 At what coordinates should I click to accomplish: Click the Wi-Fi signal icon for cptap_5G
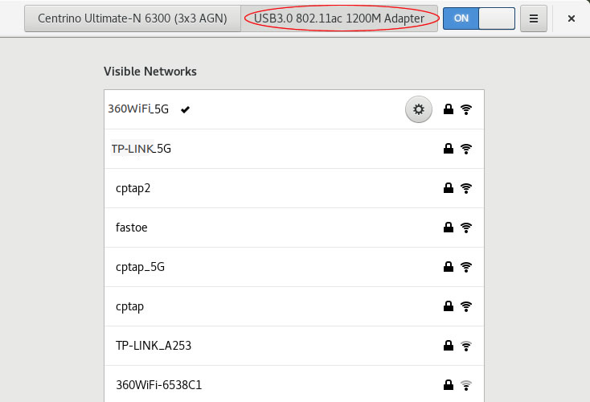466,267
